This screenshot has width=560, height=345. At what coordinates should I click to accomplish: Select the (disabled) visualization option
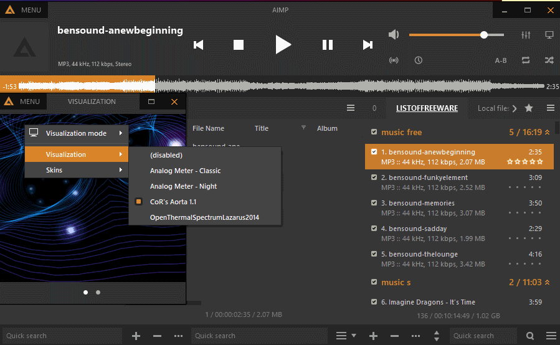205,155
